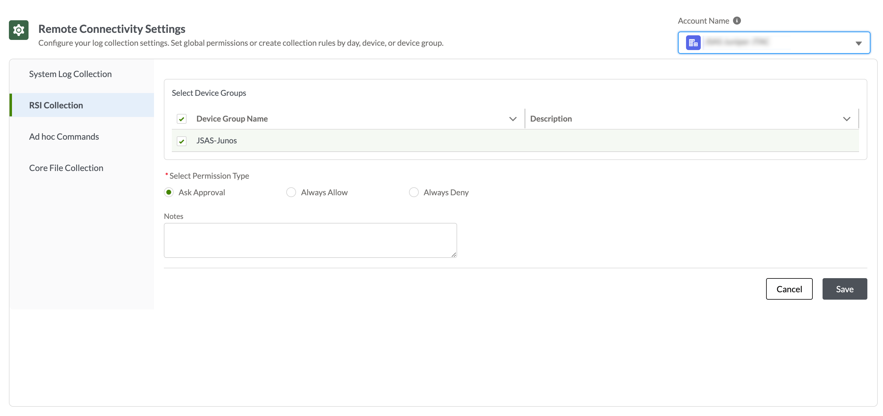Go to Core File Collection settings

point(66,168)
